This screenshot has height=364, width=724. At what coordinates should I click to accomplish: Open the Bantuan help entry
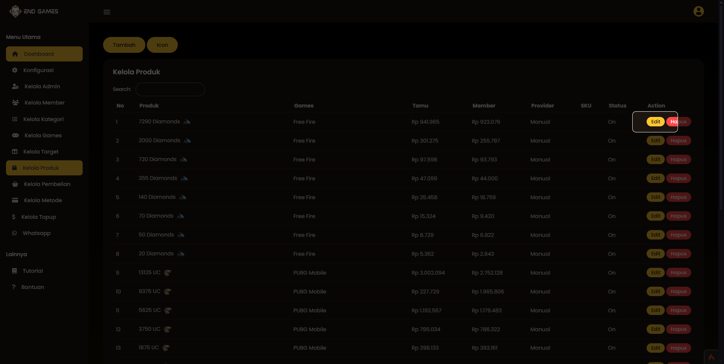tap(44, 287)
